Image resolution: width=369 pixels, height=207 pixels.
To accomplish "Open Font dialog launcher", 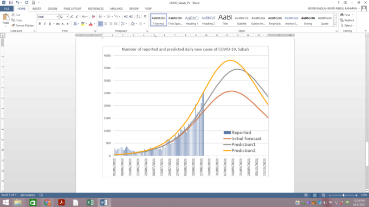I will (x=95, y=31).
